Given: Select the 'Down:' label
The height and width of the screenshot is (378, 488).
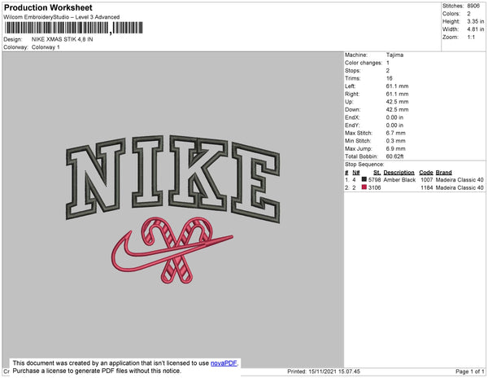Looking at the screenshot, I should [353, 109].
